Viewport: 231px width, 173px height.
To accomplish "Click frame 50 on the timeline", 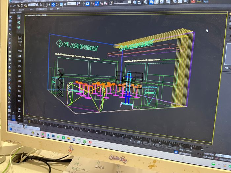I will click(105, 133).
